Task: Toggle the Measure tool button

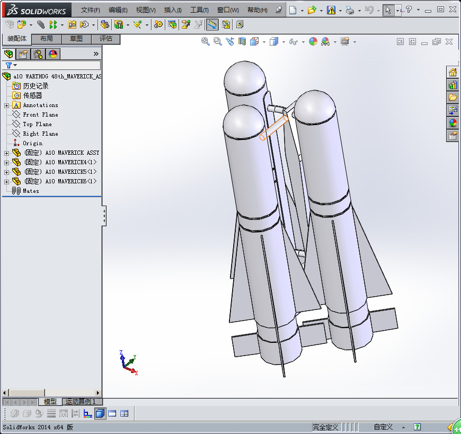Action: pos(212,25)
